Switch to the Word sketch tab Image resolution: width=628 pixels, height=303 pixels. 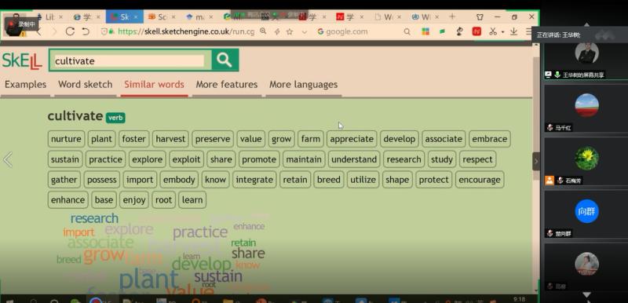tap(85, 85)
